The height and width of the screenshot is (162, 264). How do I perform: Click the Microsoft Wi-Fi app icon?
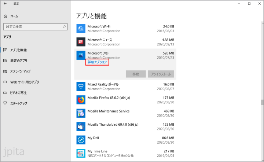tap(81, 29)
